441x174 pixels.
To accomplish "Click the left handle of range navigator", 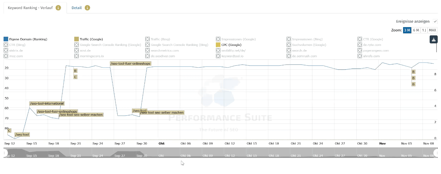I will (x=5, y=153).
